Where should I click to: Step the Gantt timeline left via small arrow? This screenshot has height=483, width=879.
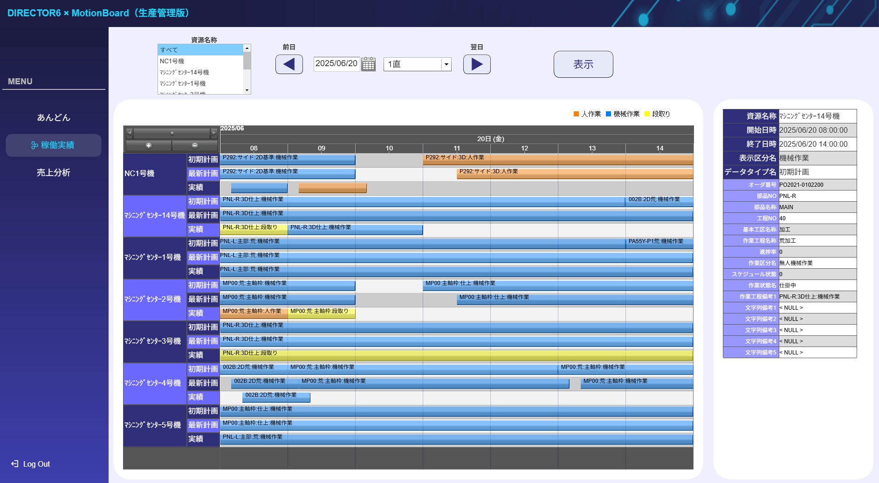[x=130, y=133]
